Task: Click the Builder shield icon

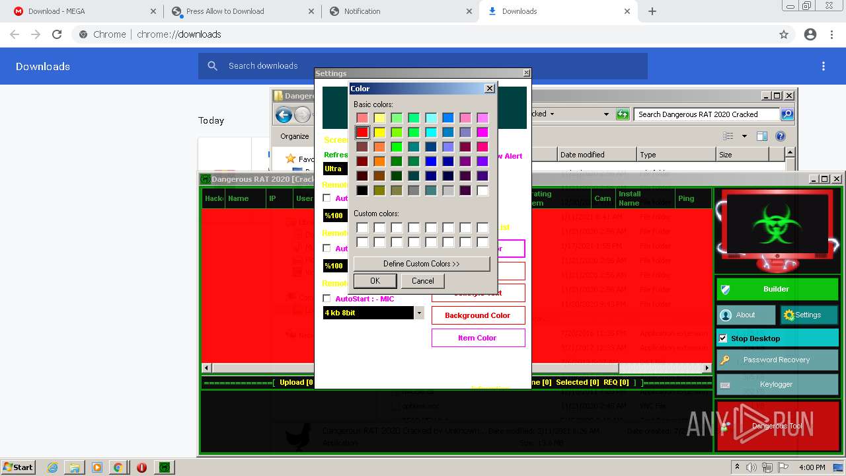Action: click(x=725, y=290)
